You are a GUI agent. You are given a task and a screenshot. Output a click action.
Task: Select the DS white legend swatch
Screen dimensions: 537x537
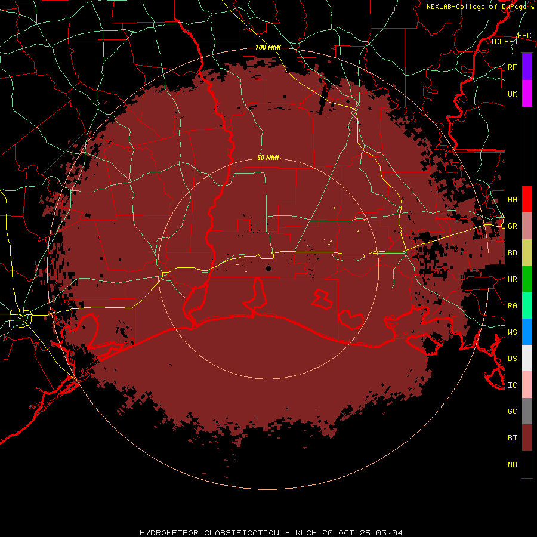(527, 358)
